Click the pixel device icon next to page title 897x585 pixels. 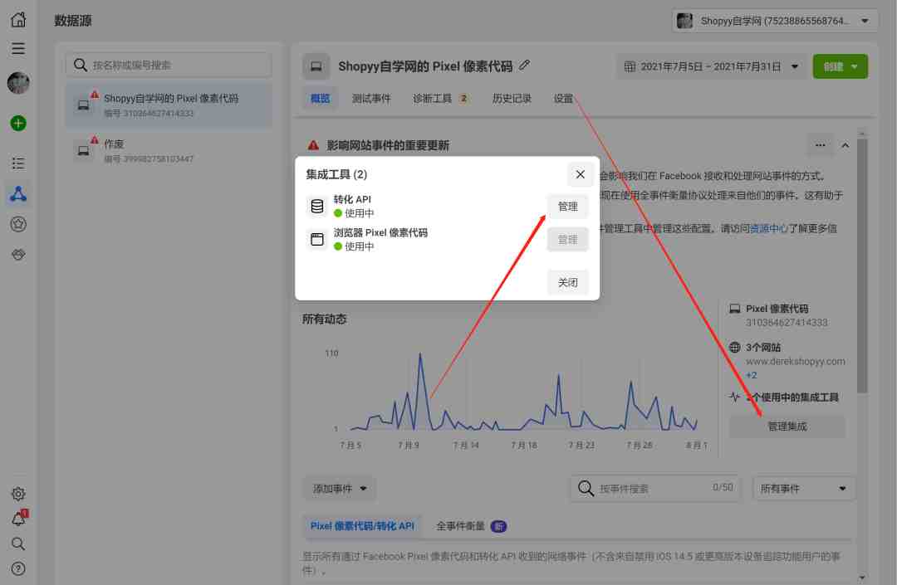point(316,66)
